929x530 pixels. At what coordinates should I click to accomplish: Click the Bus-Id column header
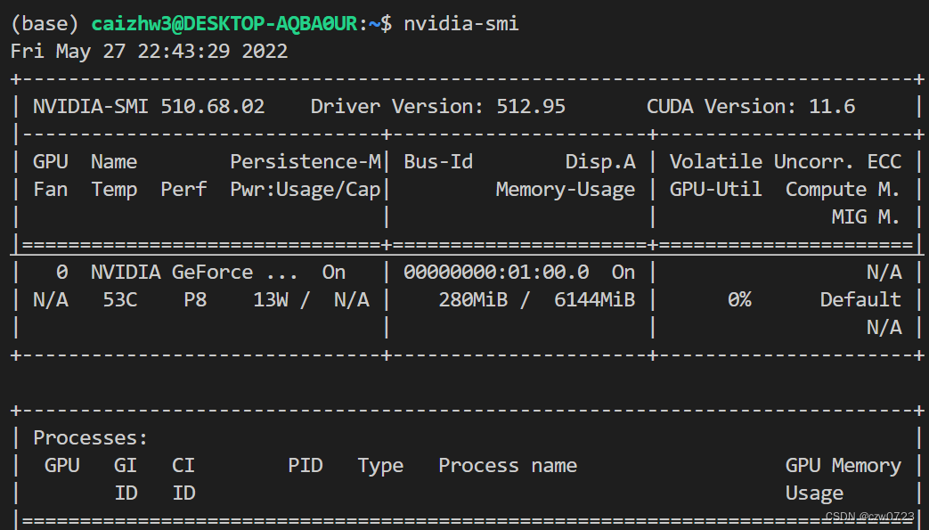[x=437, y=162]
